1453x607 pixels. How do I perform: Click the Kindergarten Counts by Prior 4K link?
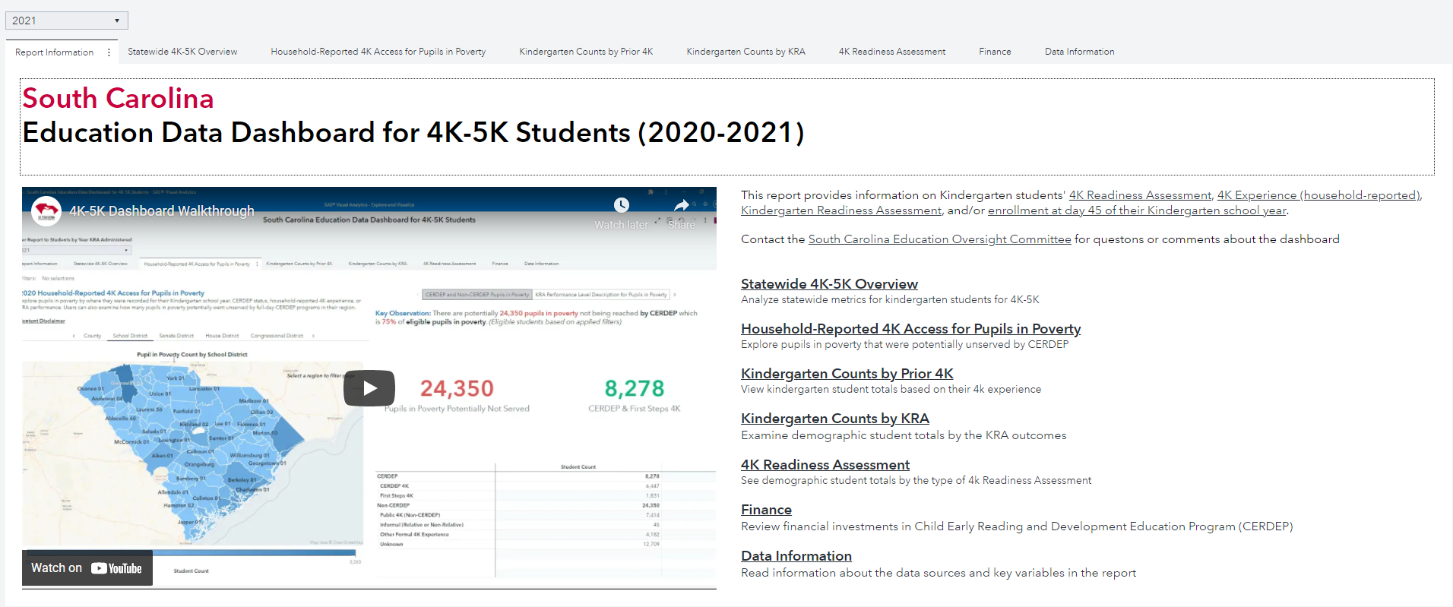[x=847, y=374]
